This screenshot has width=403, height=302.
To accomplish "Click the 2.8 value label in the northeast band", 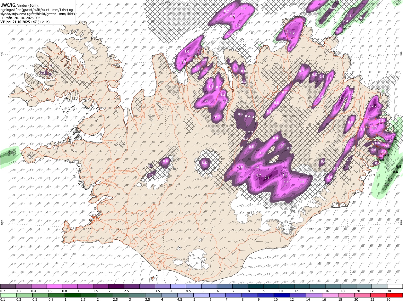I will (343, 98).
